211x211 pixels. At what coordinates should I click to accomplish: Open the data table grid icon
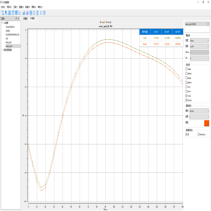(x=16, y=13)
